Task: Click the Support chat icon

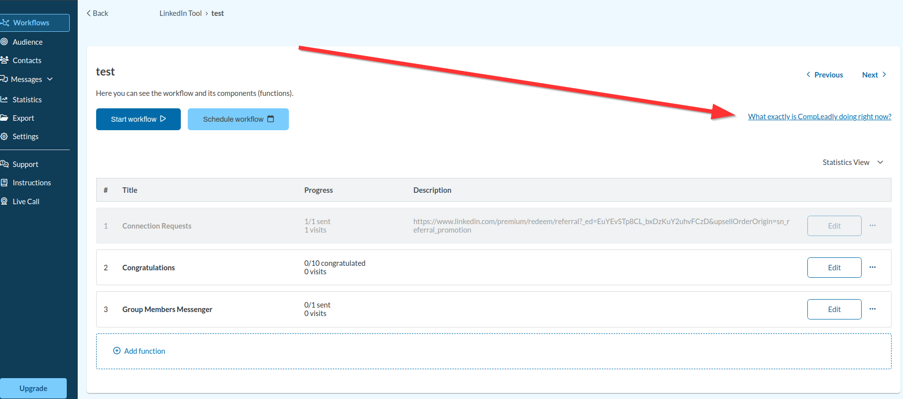Action: [4, 164]
